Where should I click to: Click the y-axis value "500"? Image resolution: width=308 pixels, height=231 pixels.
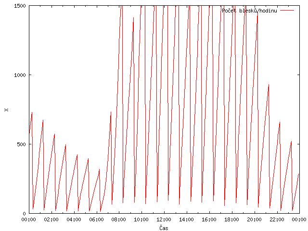click(21, 144)
